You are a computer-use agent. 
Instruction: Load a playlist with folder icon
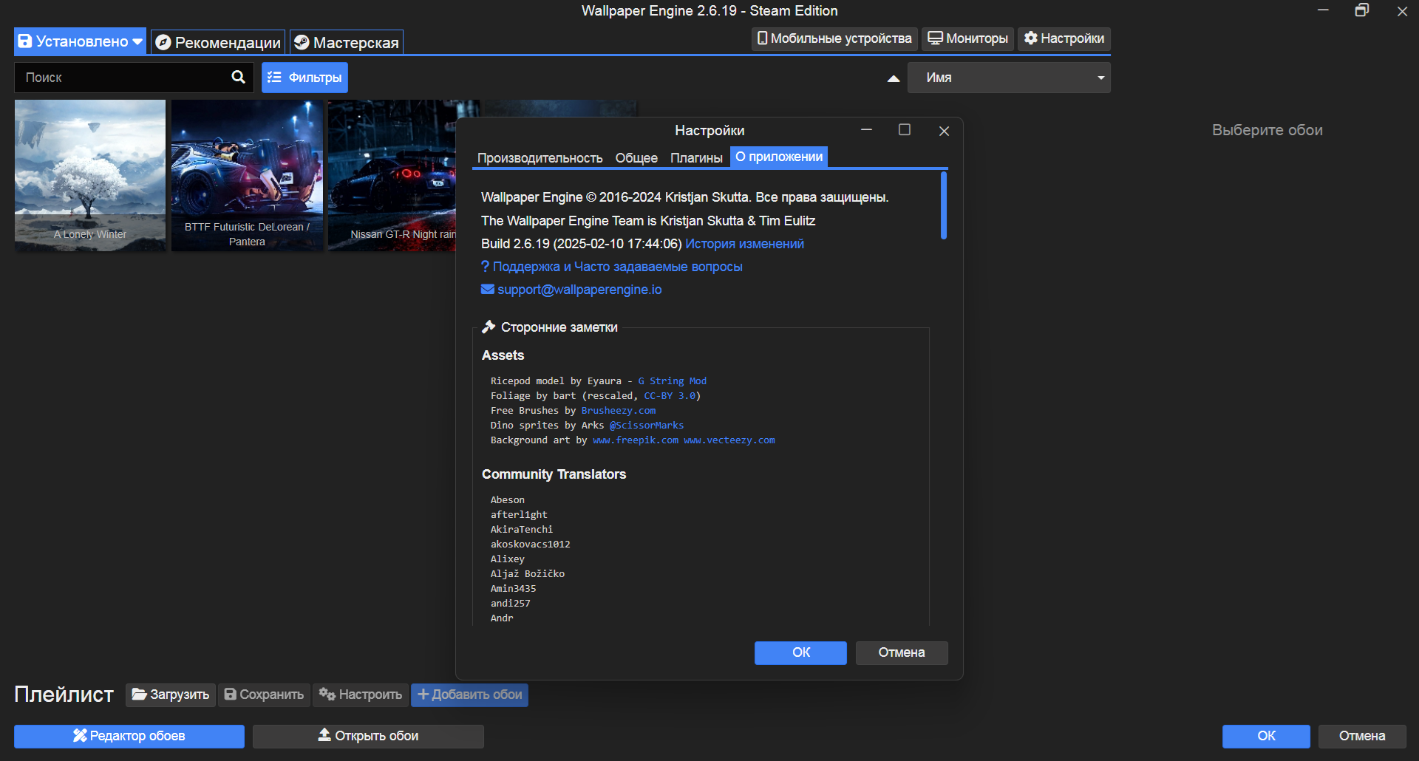coord(171,695)
